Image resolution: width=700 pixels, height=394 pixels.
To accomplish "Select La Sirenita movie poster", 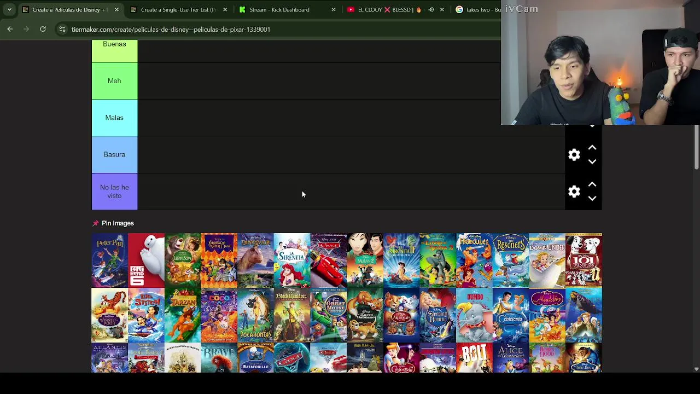I will (291, 260).
